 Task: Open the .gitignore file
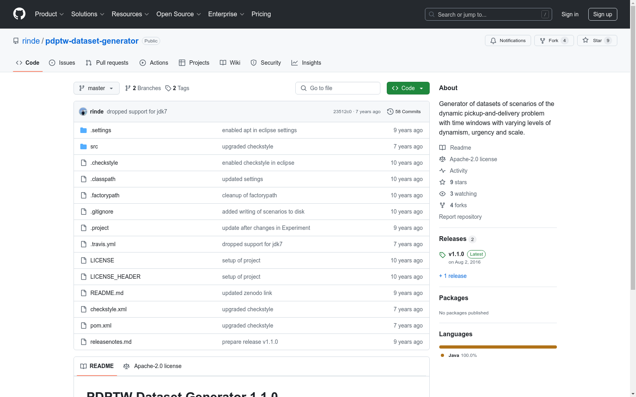pyautogui.click(x=102, y=212)
